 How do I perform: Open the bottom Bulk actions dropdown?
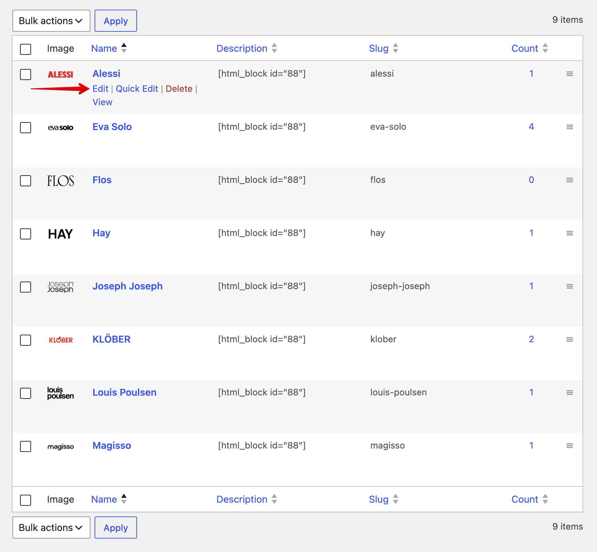[x=51, y=528]
